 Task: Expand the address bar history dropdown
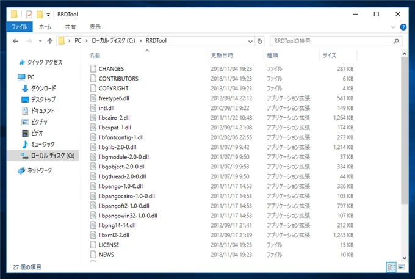click(250, 42)
